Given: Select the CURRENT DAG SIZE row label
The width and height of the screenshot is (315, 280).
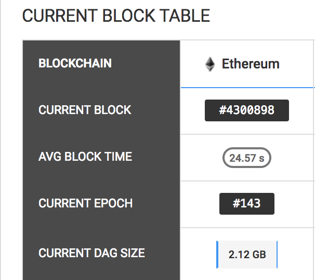Looking at the screenshot, I should pyautogui.click(x=91, y=254).
